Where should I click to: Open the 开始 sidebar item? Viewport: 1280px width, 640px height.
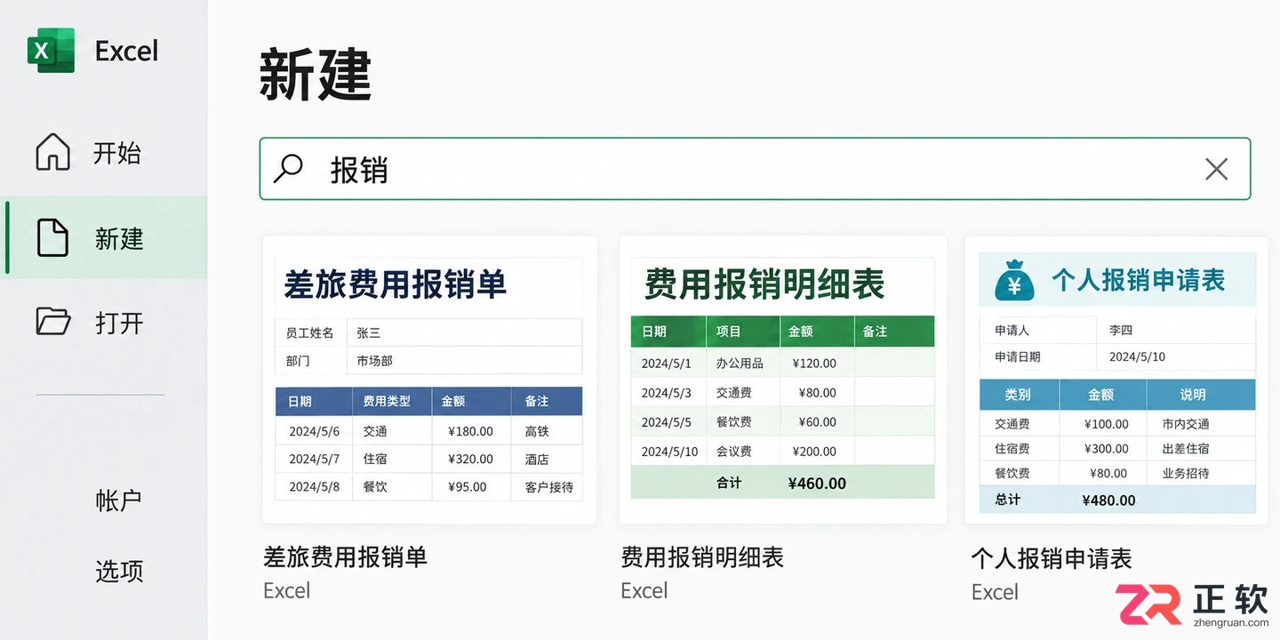point(103,153)
